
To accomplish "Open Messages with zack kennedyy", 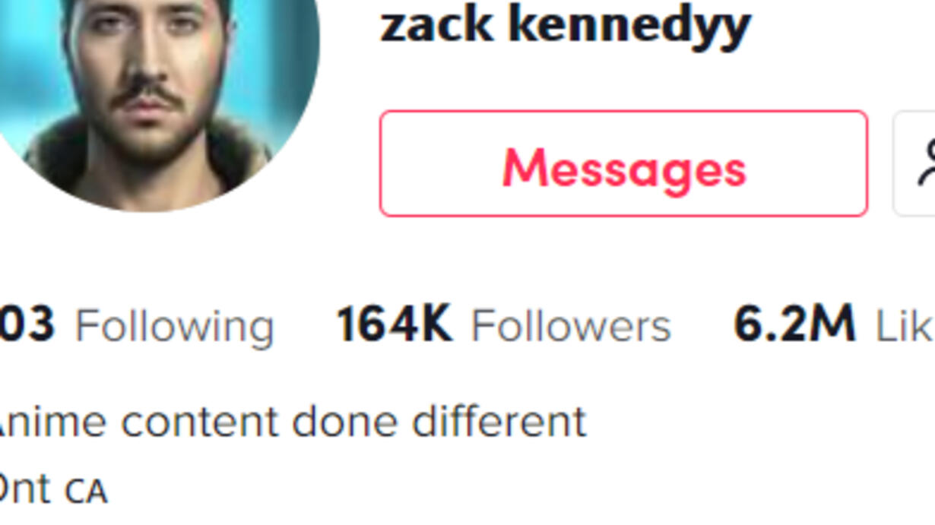I will pos(623,163).
